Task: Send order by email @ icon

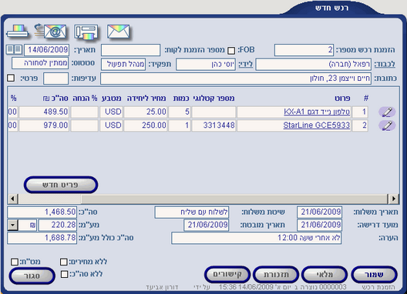Action: pyautogui.click(x=51, y=32)
